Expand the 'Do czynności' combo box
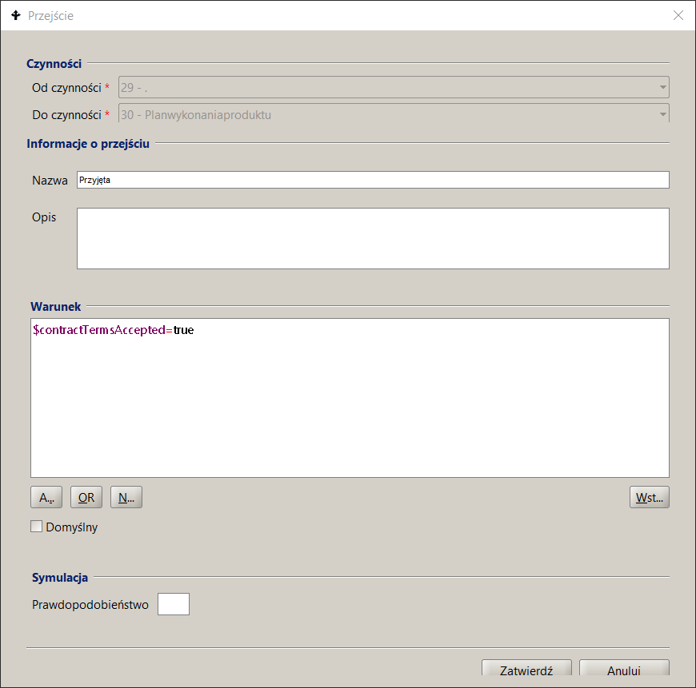This screenshot has height=688, width=696. coord(662,114)
